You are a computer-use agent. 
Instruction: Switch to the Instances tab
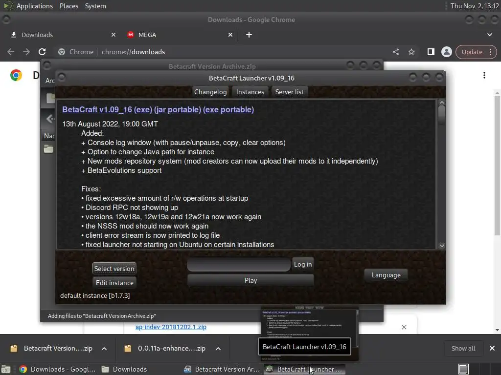pyautogui.click(x=250, y=92)
